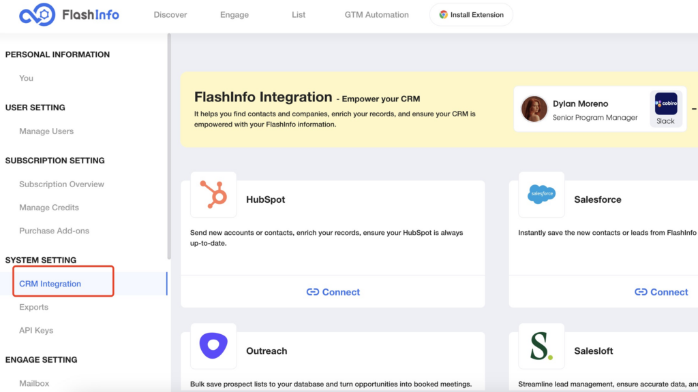
Task: Click the Outreach card title
Action: tap(267, 350)
